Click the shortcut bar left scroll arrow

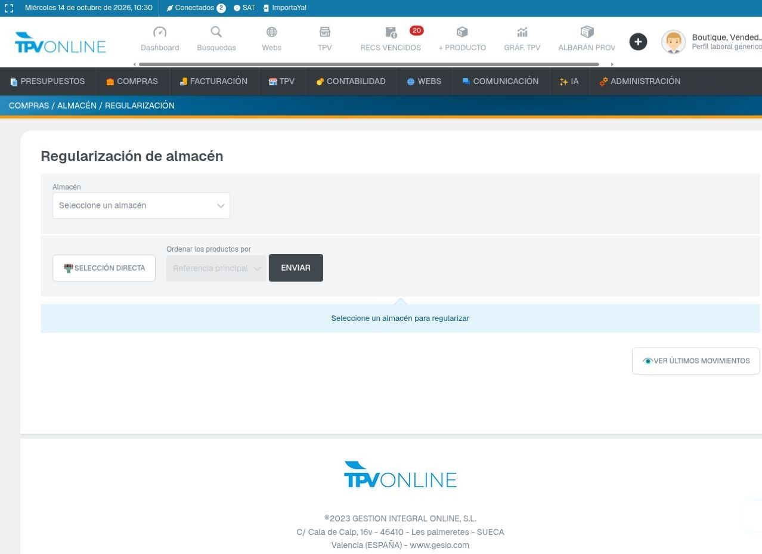click(135, 64)
